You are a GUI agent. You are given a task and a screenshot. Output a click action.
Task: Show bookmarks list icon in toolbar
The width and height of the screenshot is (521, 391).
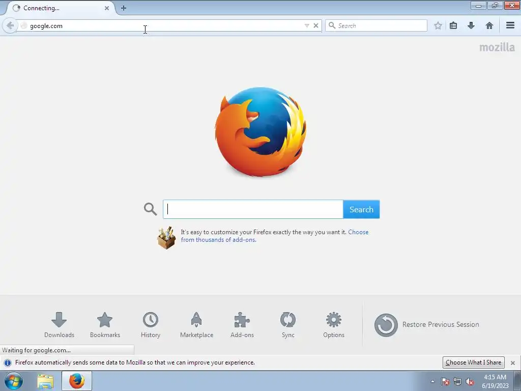click(x=453, y=25)
